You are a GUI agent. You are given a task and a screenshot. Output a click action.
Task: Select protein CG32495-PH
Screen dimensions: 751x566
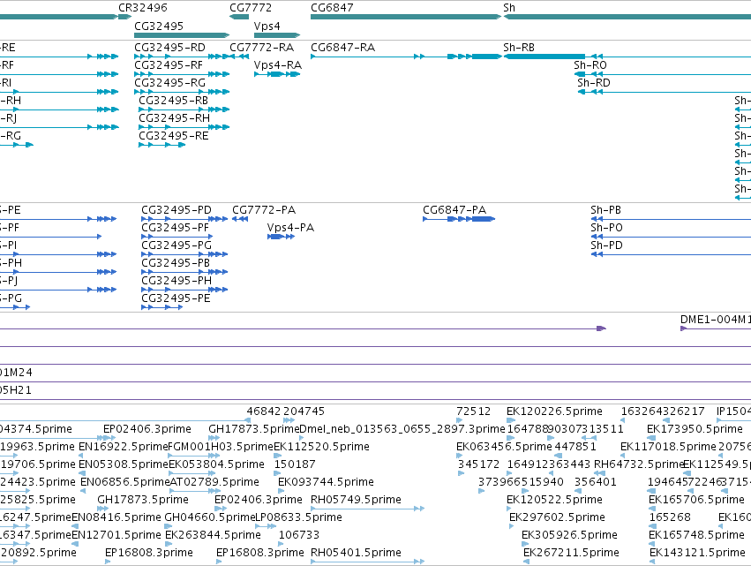point(176,281)
